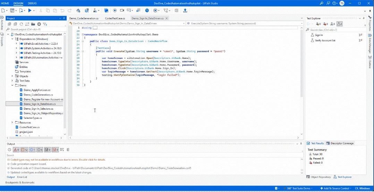Expand the UiPath.Excel.Activities dependency
This screenshot has height=192, width=374.
tap(16, 44)
